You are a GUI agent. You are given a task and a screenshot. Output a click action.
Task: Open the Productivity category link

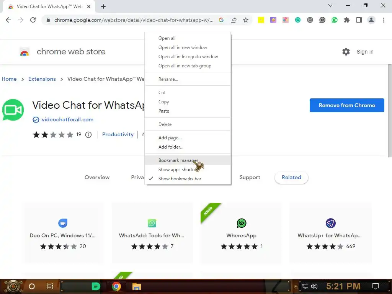point(118,134)
